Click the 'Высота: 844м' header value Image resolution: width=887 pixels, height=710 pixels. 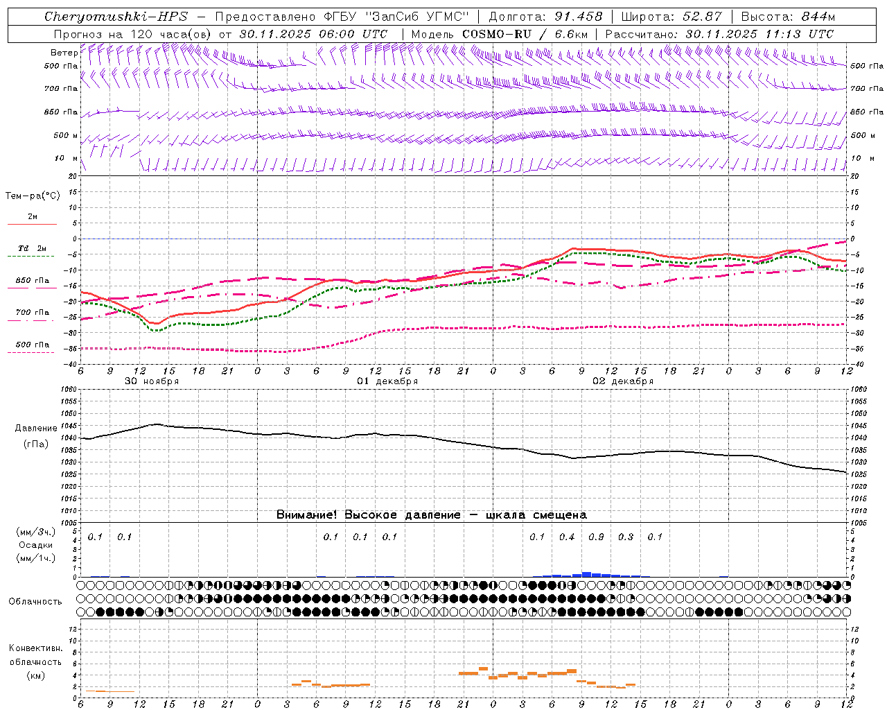pos(788,17)
